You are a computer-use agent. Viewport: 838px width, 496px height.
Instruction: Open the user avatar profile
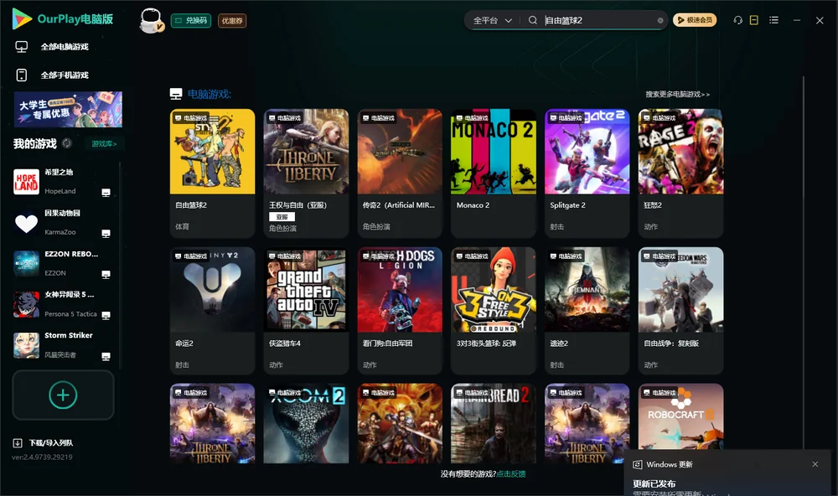pos(151,20)
